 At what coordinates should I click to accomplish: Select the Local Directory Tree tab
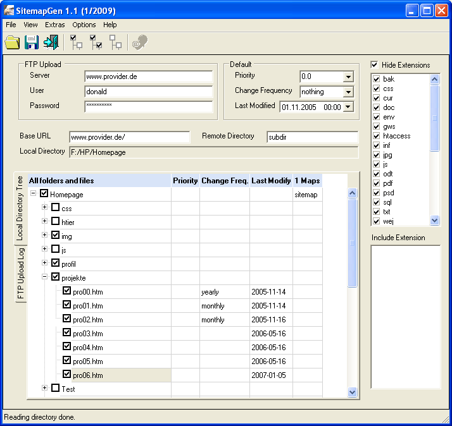[x=20, y=208]
